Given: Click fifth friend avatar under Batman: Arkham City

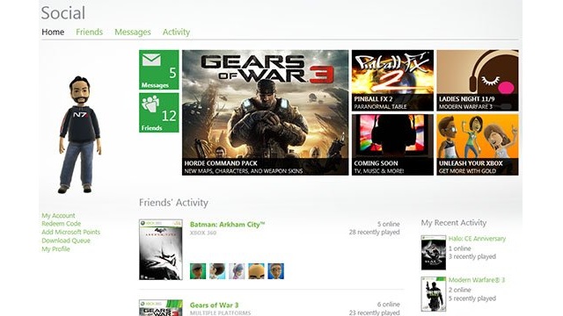Looking at the screenshot, I should 275,271.
